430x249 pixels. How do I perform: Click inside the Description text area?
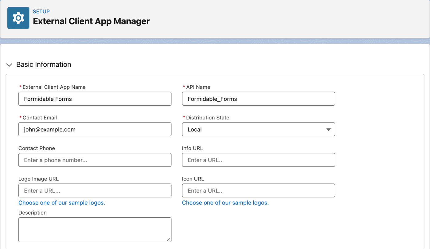(x=95, y=230)
